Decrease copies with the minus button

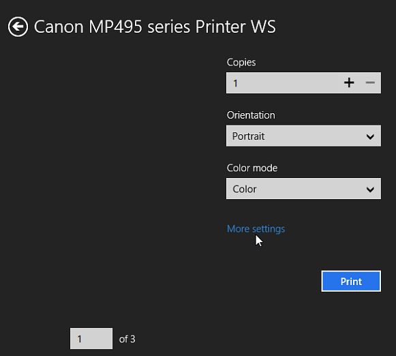[370, 83]
